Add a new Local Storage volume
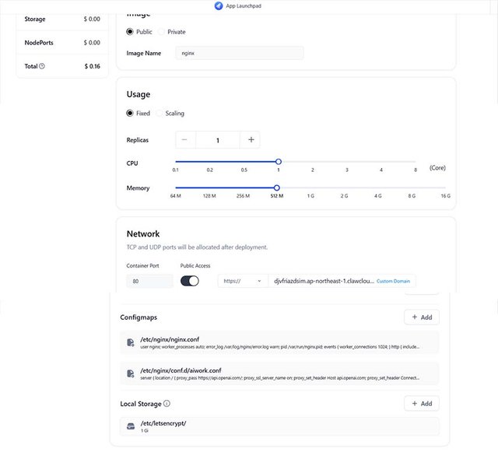Viewport: 498px width, 452px height. 421,404
